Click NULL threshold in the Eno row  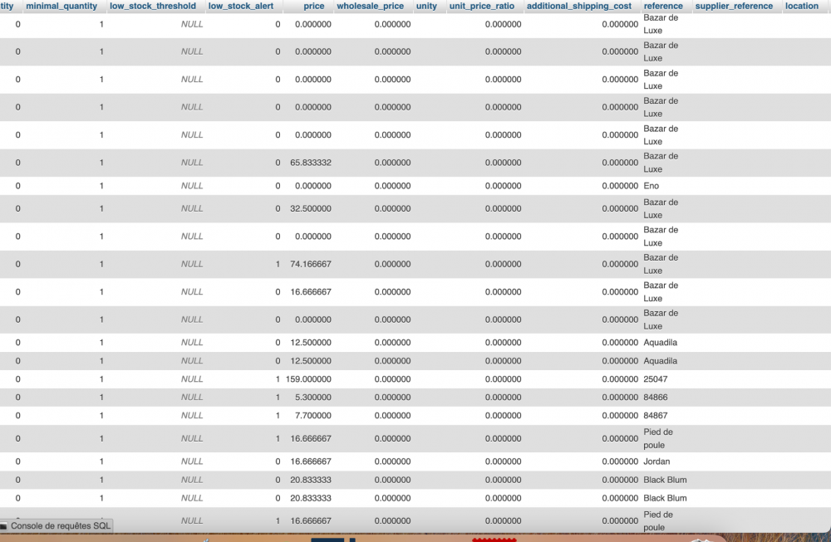tap(192, 186)
